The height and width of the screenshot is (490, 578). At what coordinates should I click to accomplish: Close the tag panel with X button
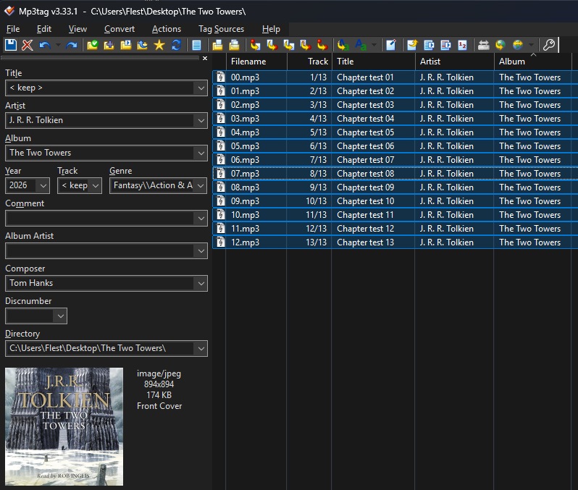pos(204,59)
